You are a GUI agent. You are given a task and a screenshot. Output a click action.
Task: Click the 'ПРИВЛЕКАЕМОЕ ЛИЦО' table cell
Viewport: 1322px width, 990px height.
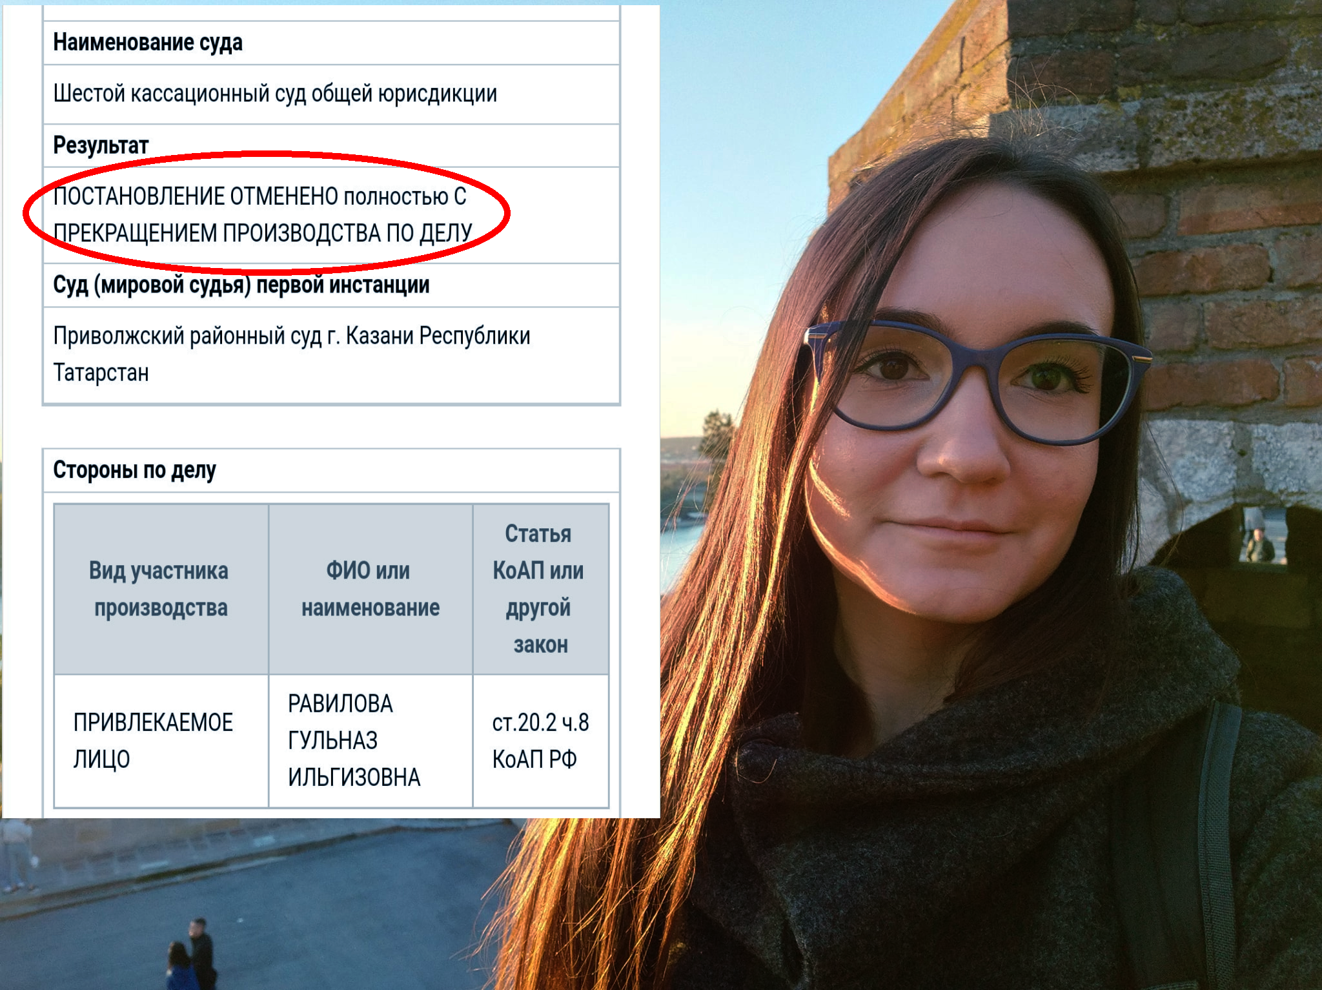tap(161, 741)
